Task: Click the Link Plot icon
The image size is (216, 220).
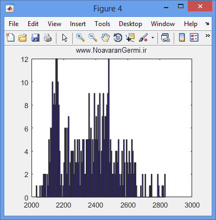Action: pyautogui.click(x=165, y=37)
